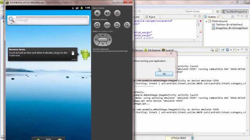This screenshot has height=140, width=250.
Task: Click the DPAD center button
Action: 103,40
